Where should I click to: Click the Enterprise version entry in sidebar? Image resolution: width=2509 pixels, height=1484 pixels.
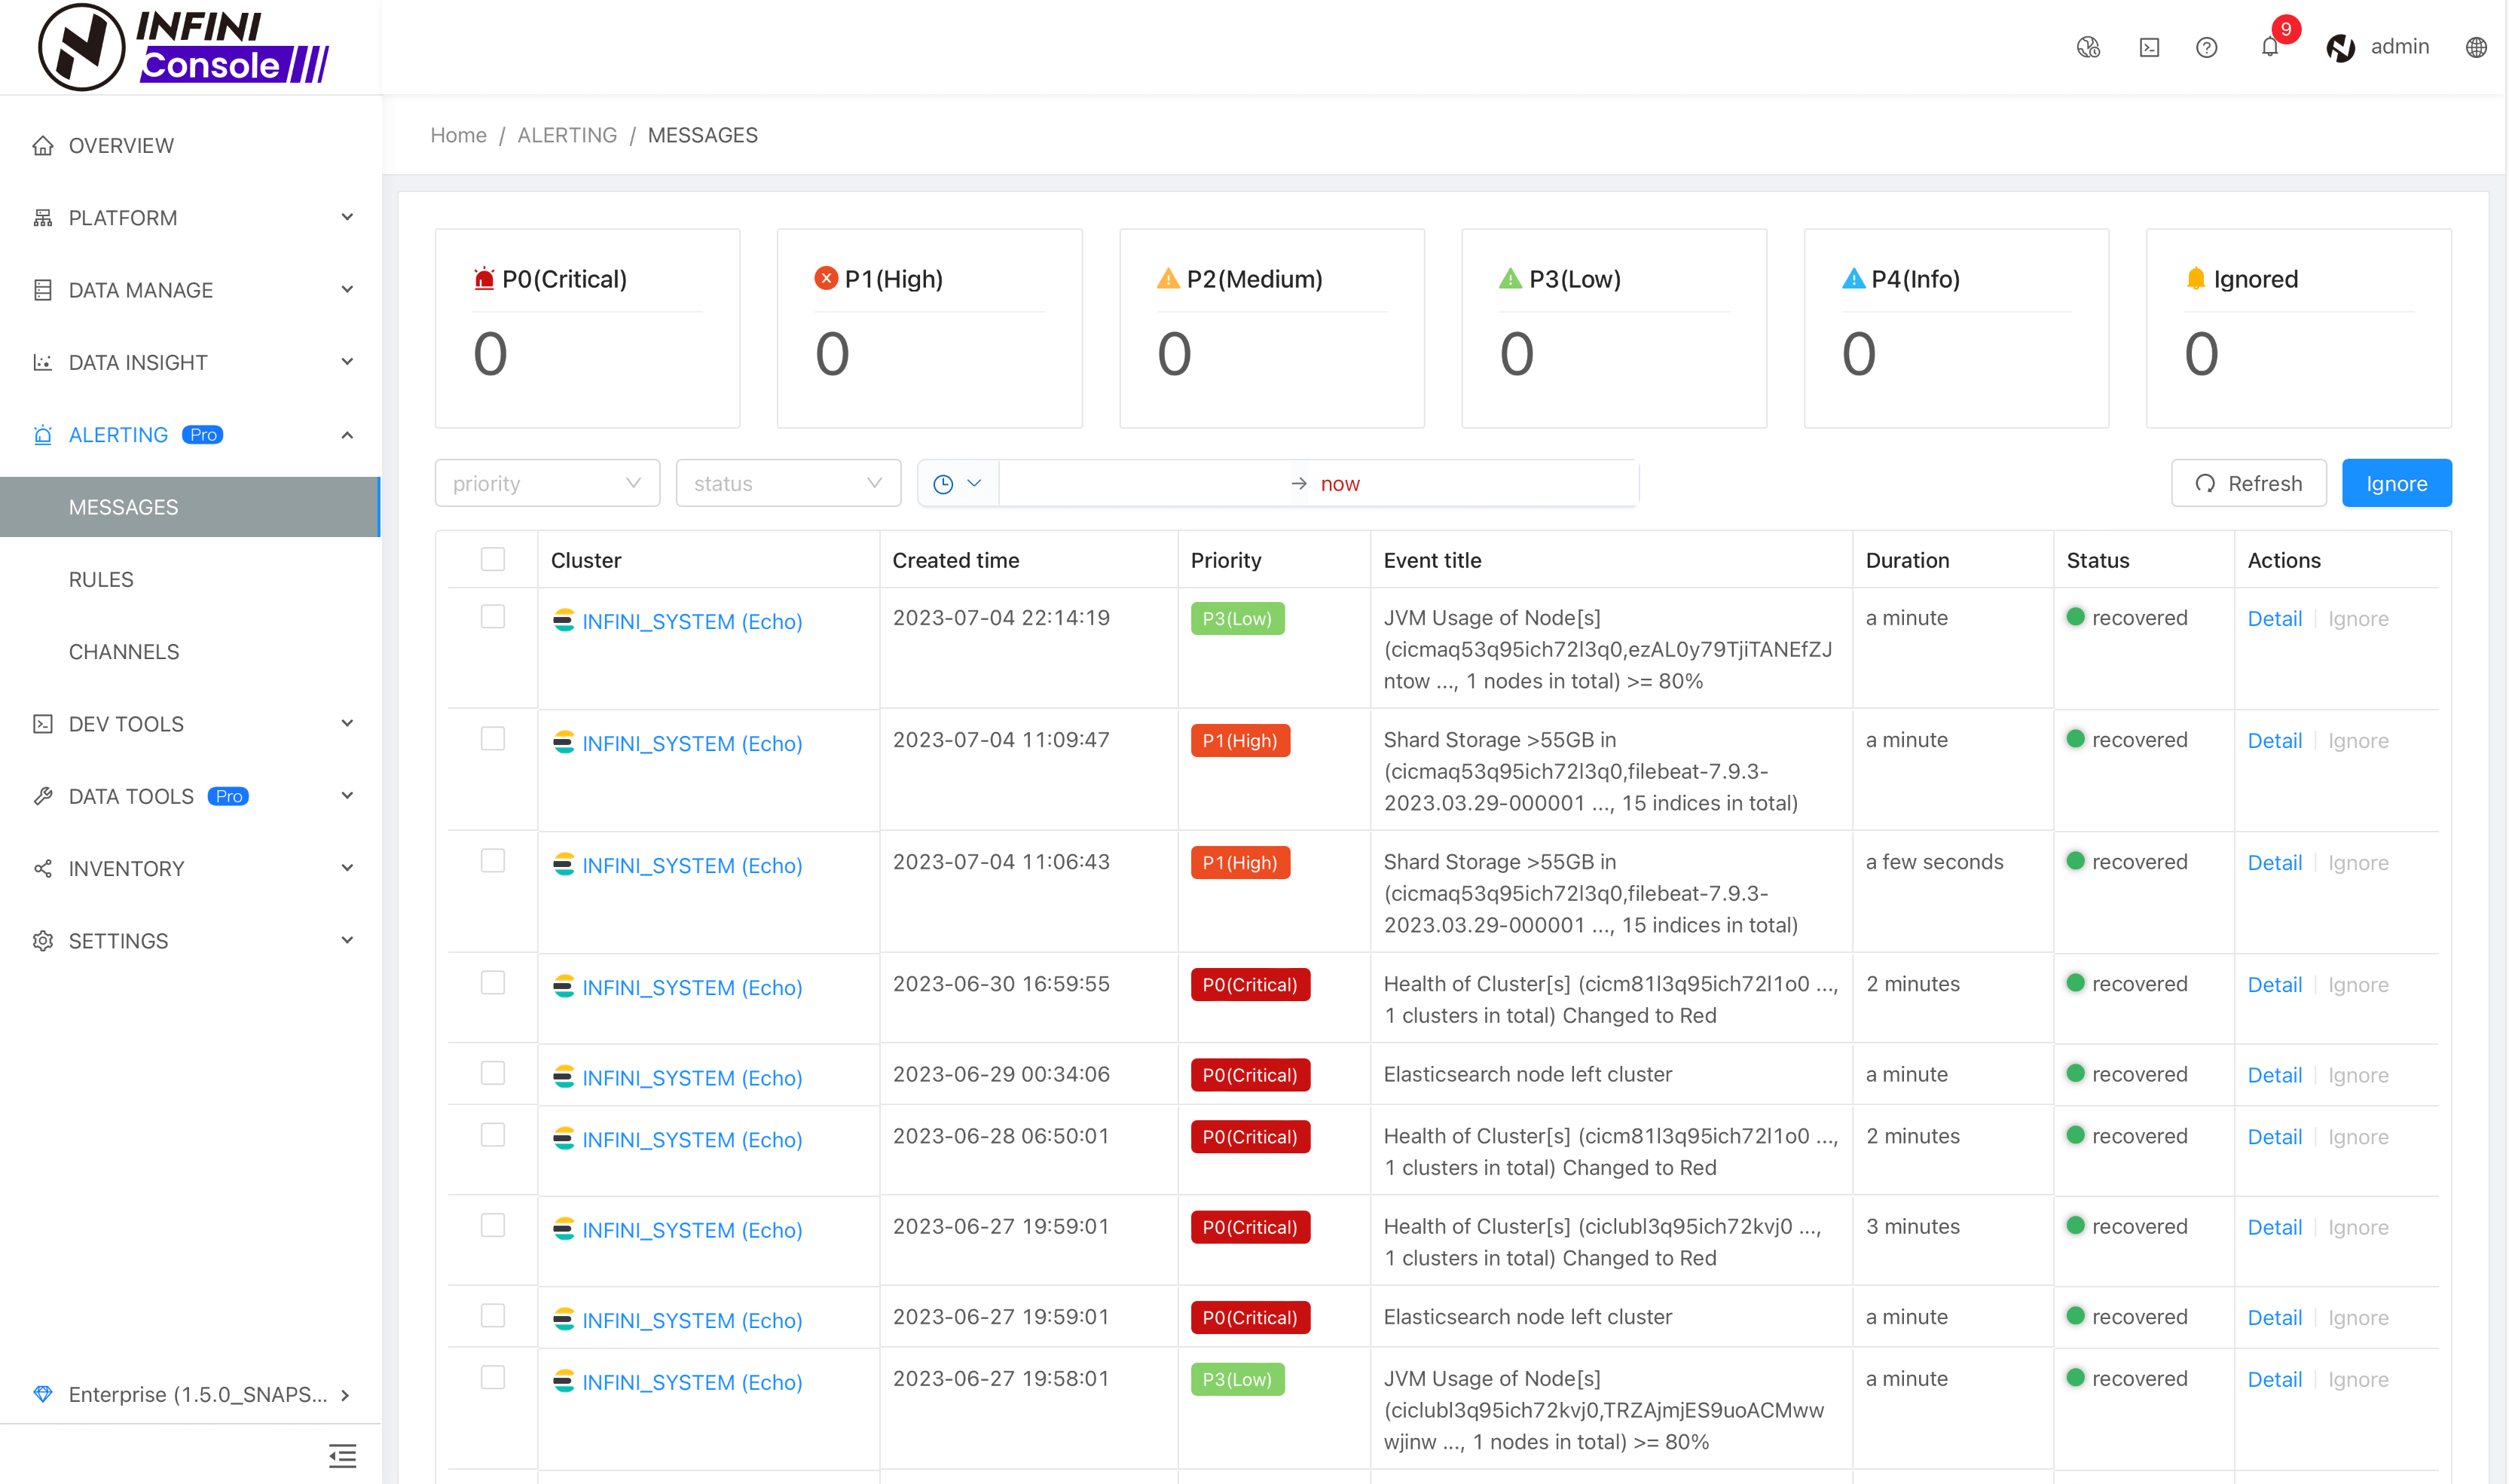pos(190,1394)
